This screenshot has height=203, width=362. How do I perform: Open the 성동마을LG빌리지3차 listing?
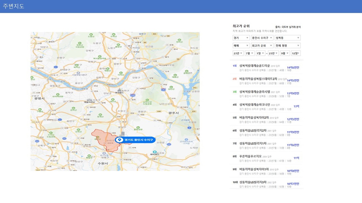(266, 184)
